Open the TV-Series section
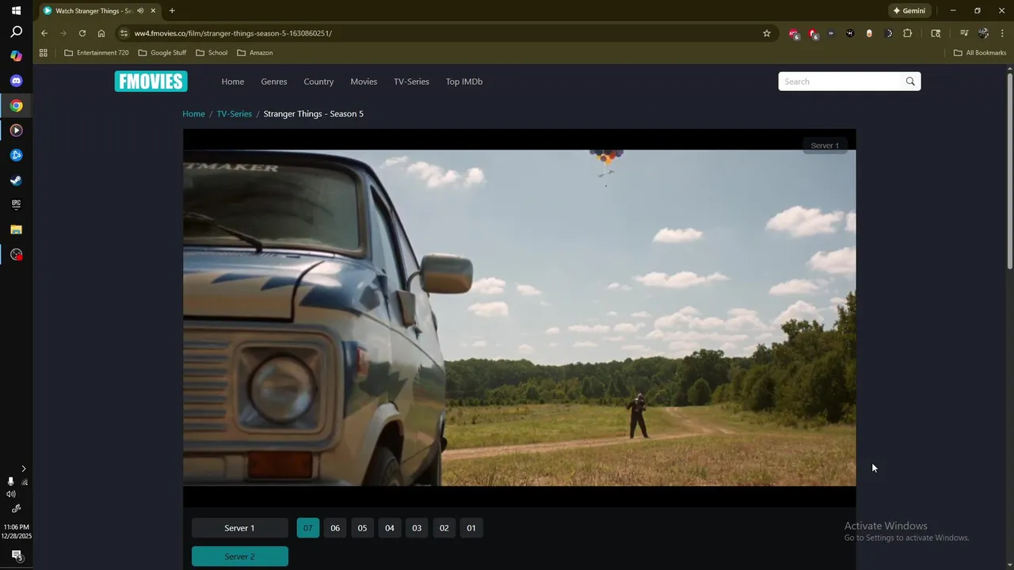 (x=411, y=82)
